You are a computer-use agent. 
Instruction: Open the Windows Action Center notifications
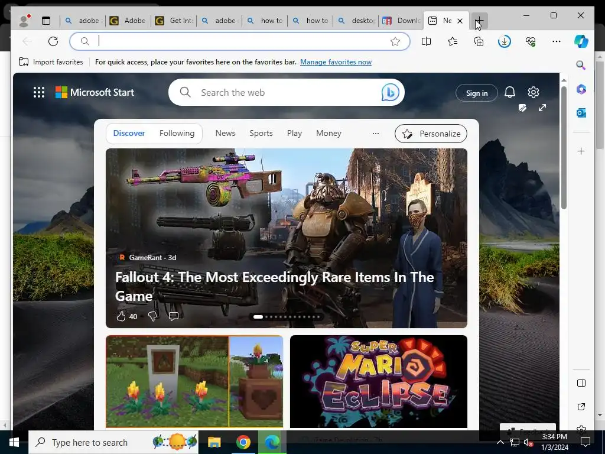(586, 442)
